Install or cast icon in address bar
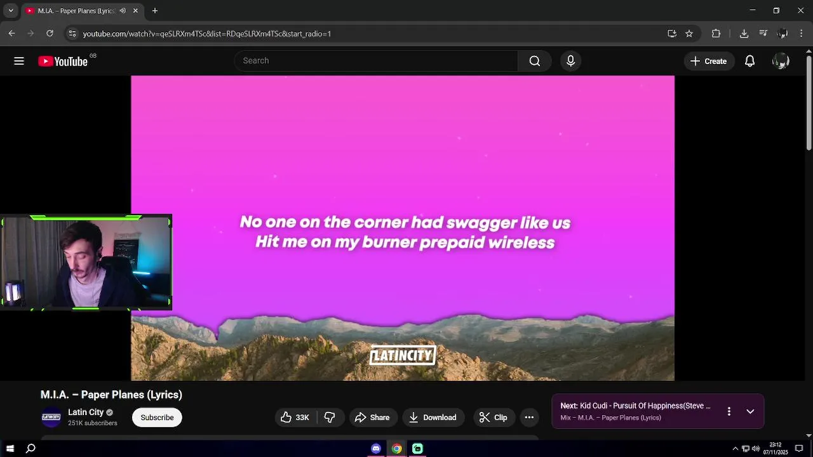813x457 pixels. point(672,34)
